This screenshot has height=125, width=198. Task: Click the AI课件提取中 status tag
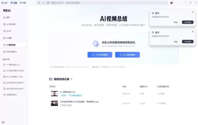coord(75,95)
